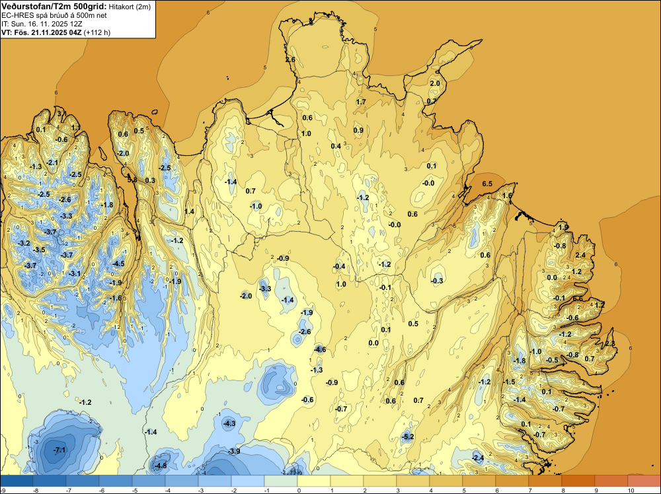Click the -3.5 temperature value
This screenshot has width=661, height=494.
click(39, 250)
